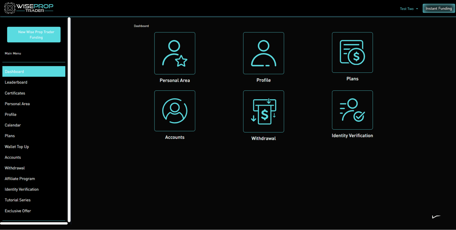
Task: Click New Wise Prop Trader Funding button
Action: click(34, 35)
